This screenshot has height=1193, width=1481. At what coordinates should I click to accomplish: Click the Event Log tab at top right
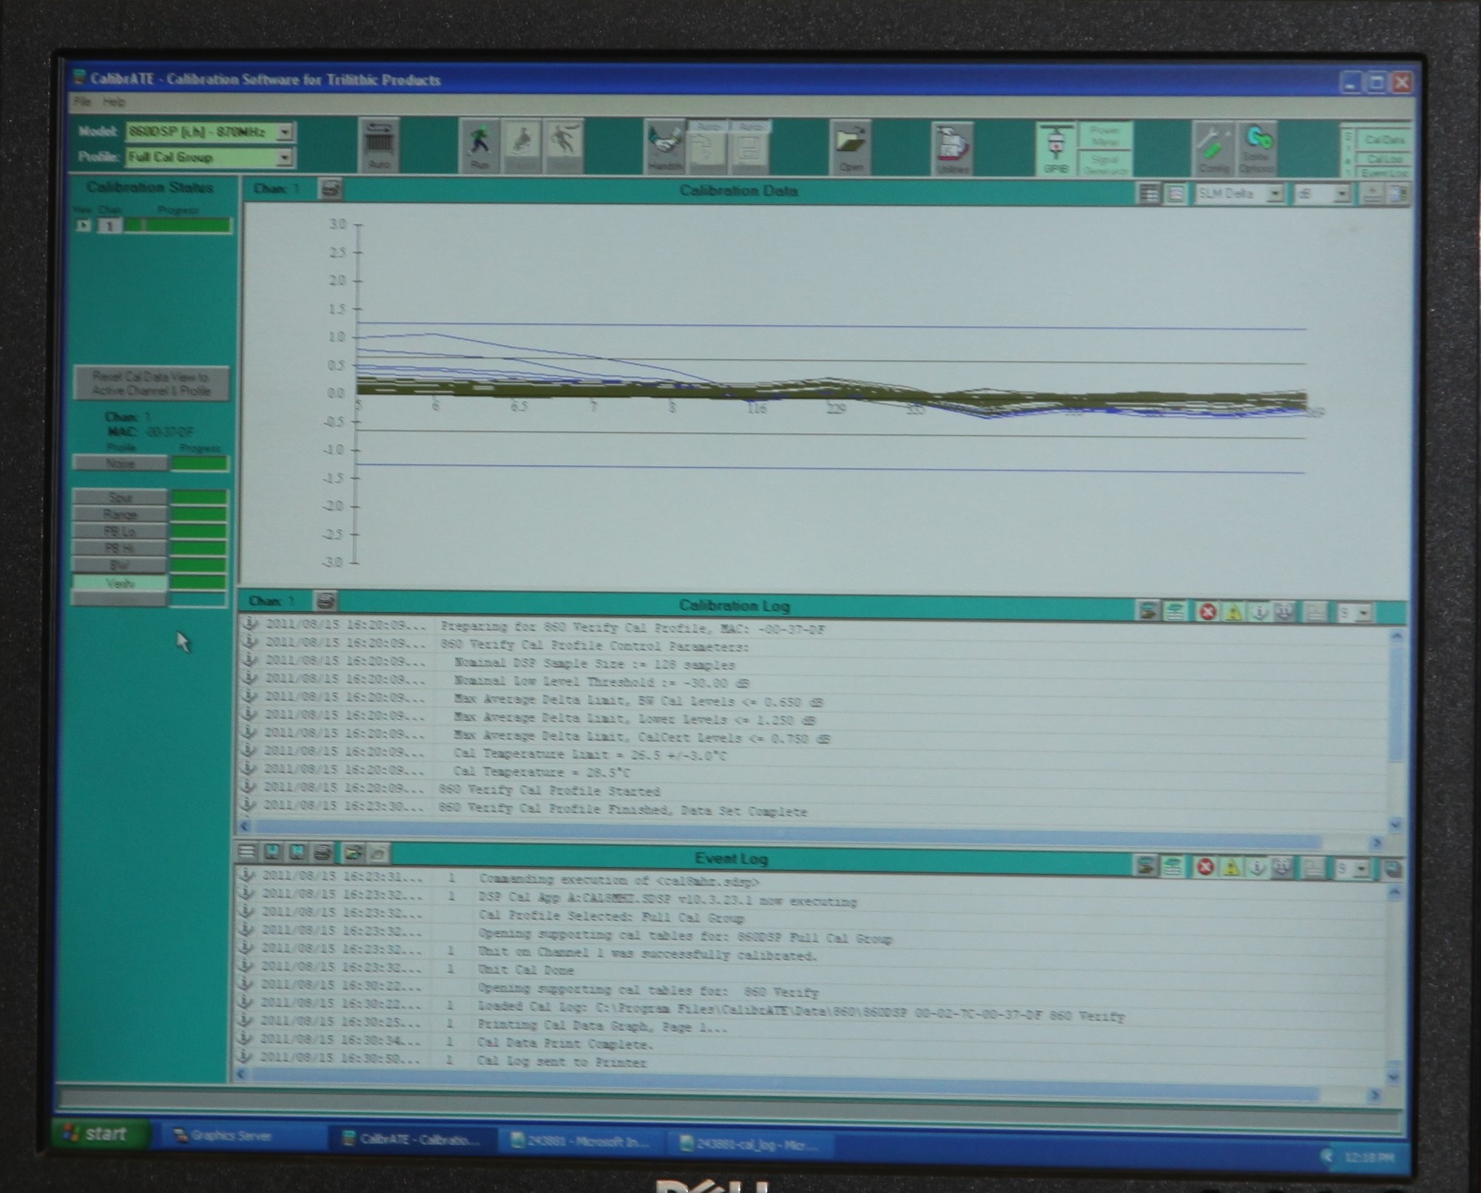pyautogui.click(x=1385, y=172)
